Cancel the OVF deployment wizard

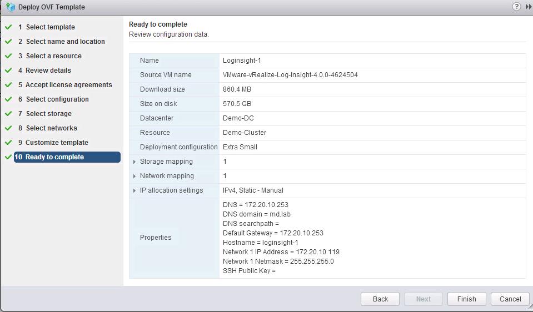point(510,299)
